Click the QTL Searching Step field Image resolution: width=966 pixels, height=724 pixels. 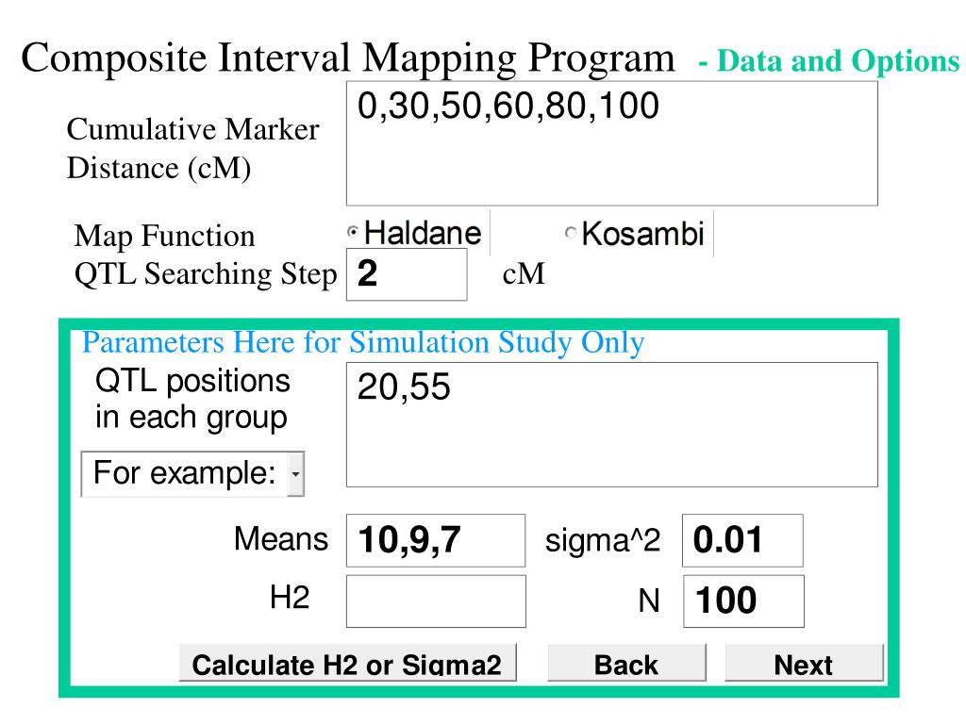pyautogui.click(x=407, y=274)
